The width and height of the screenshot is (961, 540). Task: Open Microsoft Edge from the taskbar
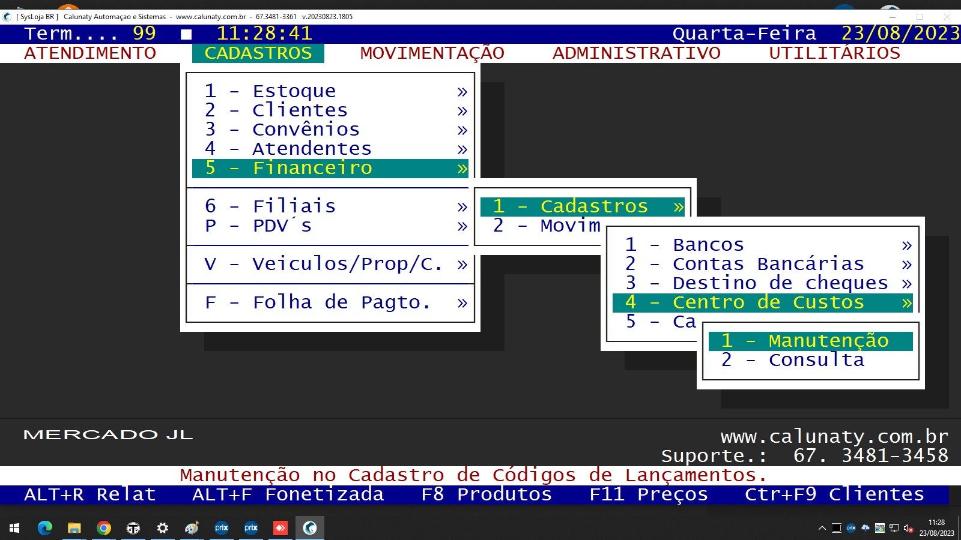pos(45,528)
